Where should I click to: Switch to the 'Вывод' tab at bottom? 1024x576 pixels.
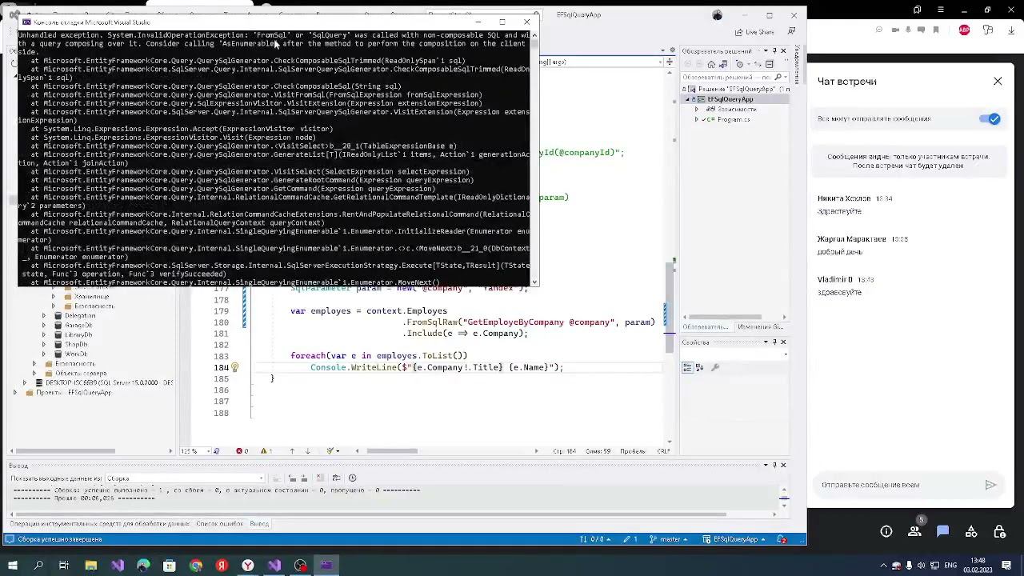[x=259, y=524]
